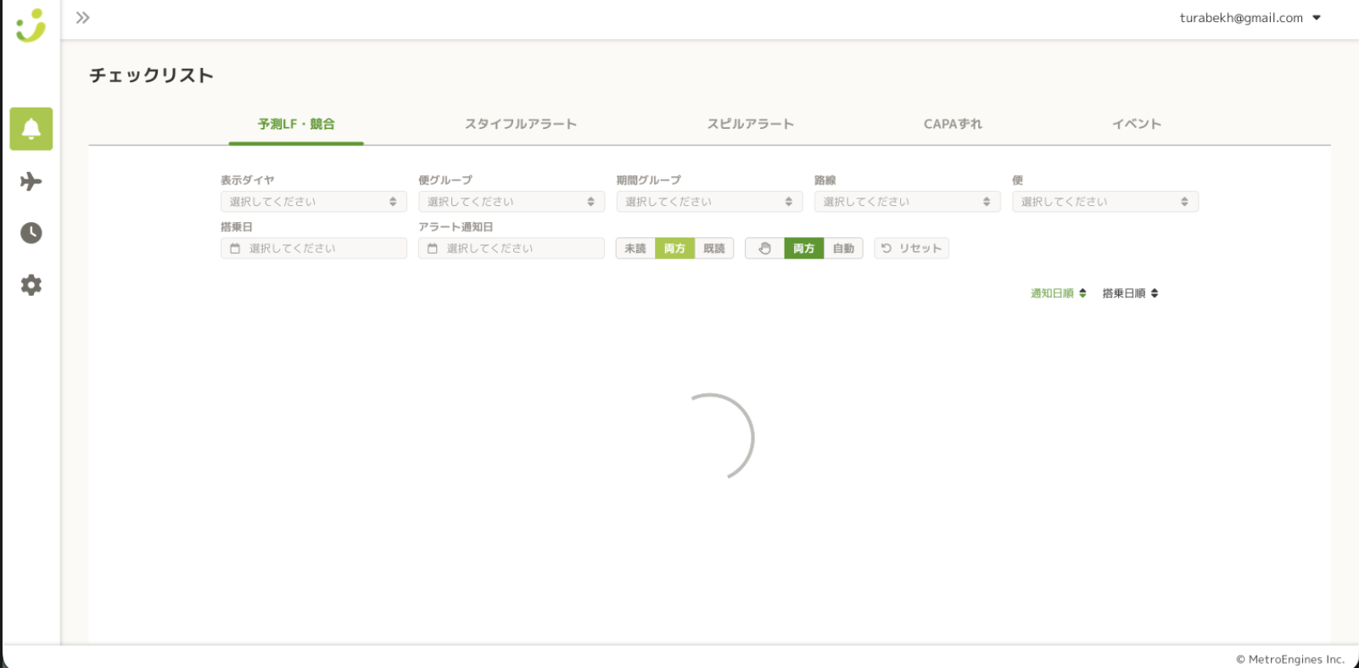Select 両方 next to 未読
The image size is (1359, 668).
click(x=674, y=248)
